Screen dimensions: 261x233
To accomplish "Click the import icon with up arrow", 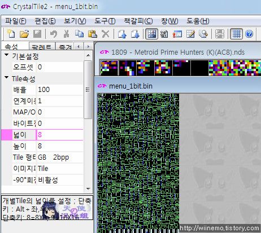I will pyautogui.click(x=122, y=34).
